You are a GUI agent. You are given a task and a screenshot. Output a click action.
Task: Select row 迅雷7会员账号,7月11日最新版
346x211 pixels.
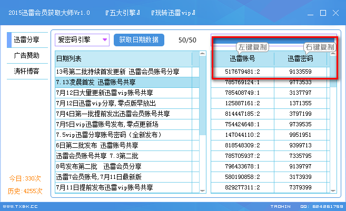coord(127,177)
